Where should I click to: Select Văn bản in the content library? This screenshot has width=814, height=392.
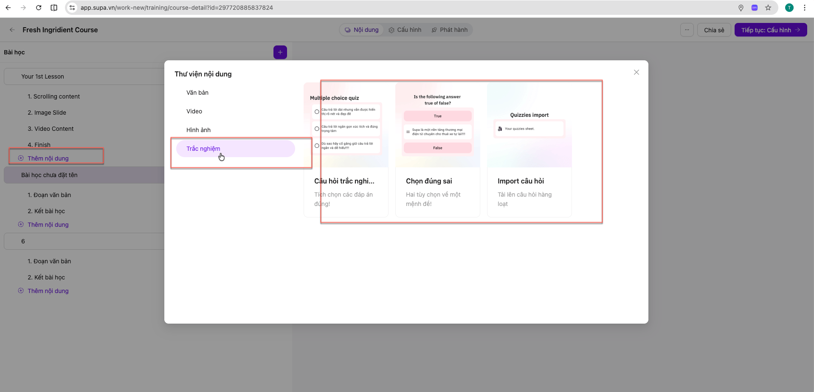pyautogui.click(x=236, y=93)
